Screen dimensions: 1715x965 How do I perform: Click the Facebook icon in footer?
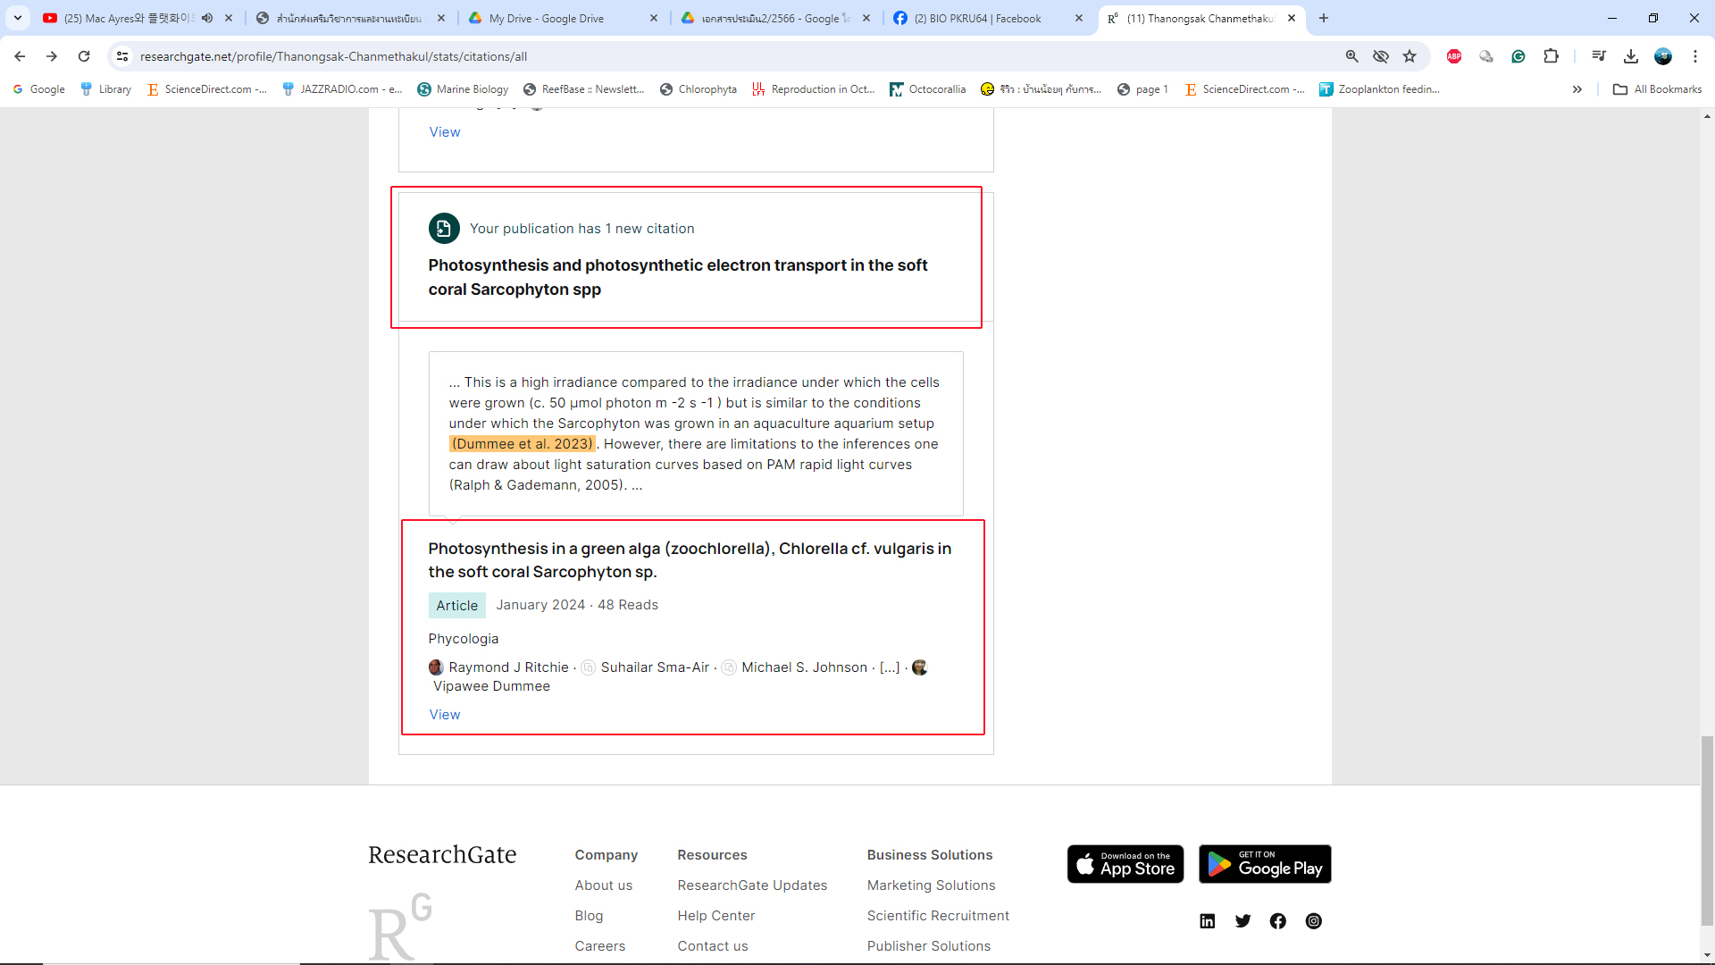[1277, 921]
